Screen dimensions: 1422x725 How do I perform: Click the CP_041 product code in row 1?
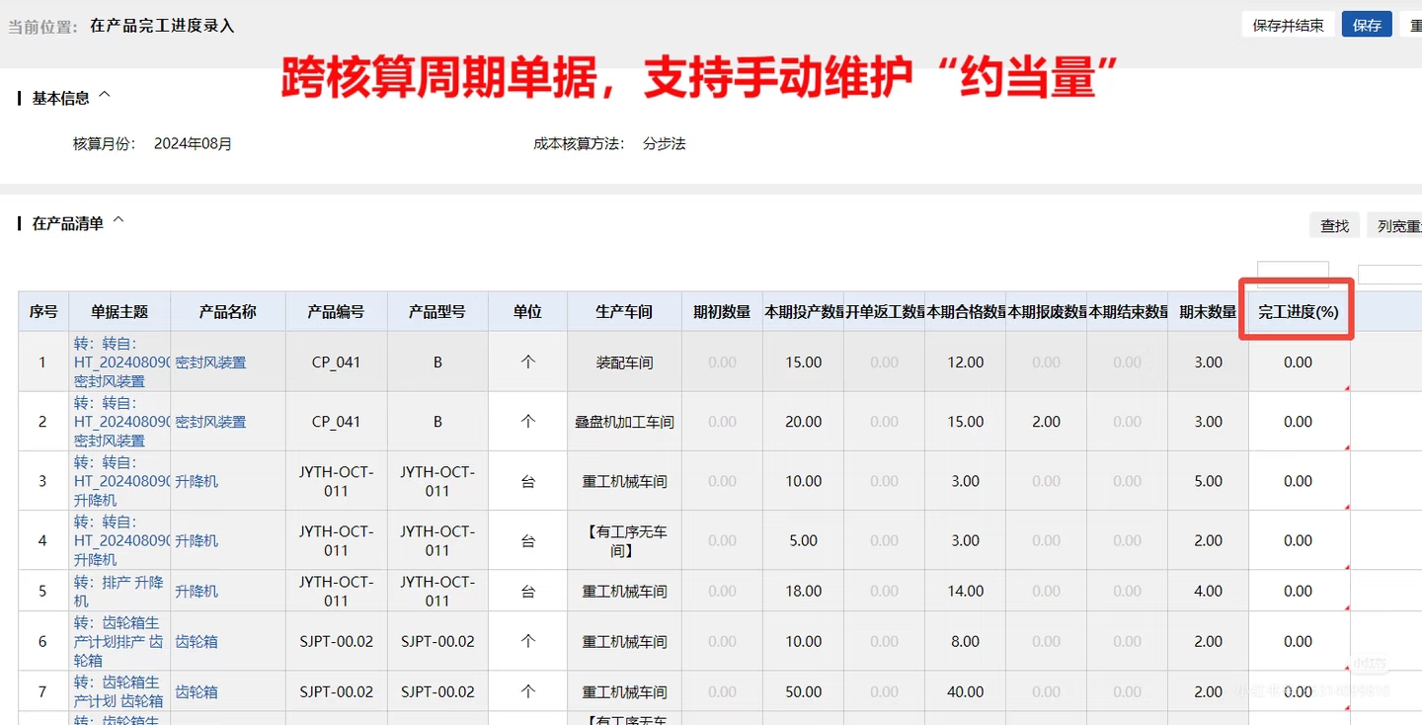336,362
